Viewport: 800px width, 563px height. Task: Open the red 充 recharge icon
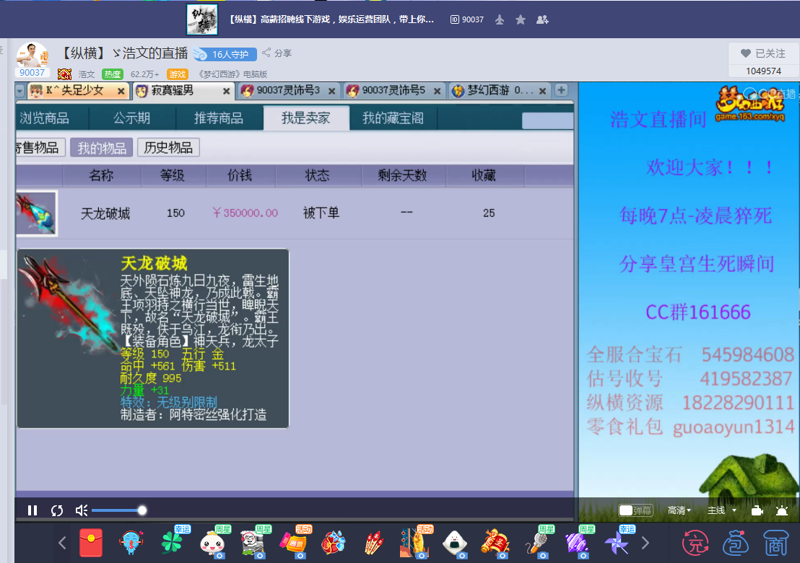click(695, 543)
